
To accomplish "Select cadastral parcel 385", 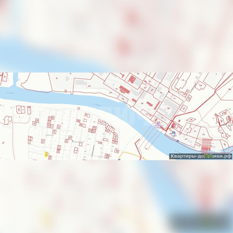I will (168, 108).
